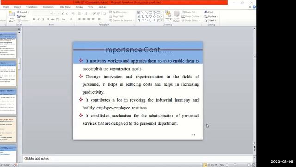The height and width of the screenshot is (167, 296).
Task: Click the New Slide button icon
Action: point(12,14)
